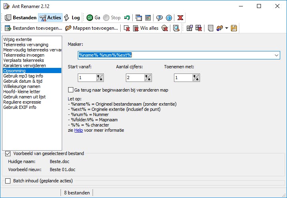Image resolution: width=287 pixels, height=198 pixels.
Task: Click the remove from batch icon
Action: (198, 28)
